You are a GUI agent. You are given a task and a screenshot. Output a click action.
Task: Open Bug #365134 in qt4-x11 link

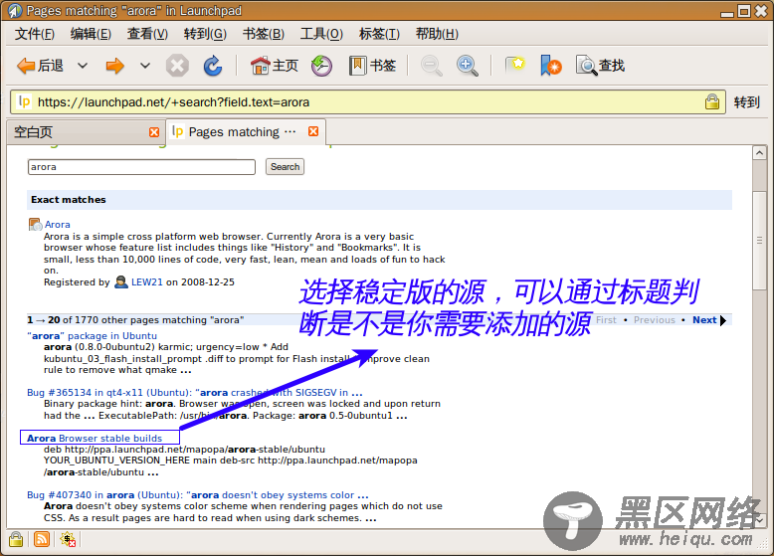point(194,393)
